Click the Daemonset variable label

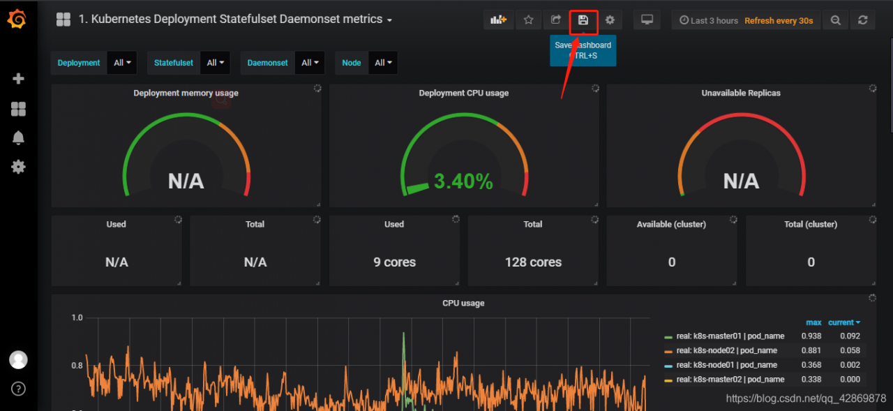tap(267, 63)
